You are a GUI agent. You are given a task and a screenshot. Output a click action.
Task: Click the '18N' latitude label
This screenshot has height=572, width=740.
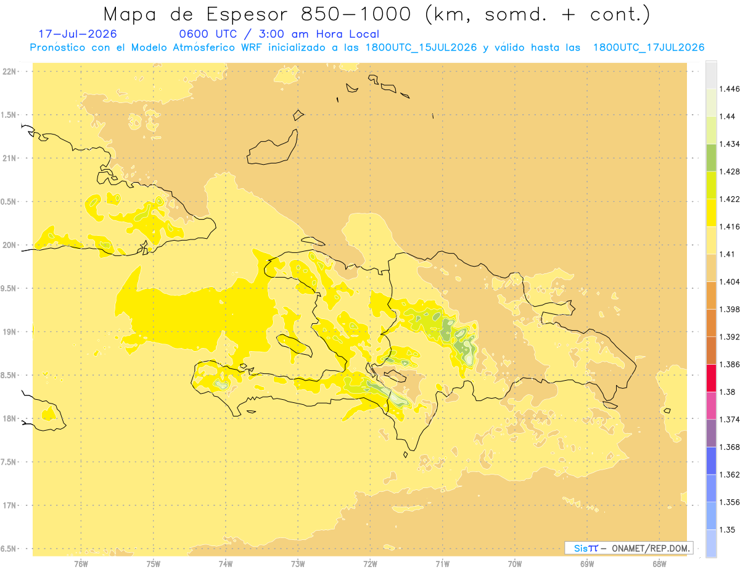tap(9, 418)
